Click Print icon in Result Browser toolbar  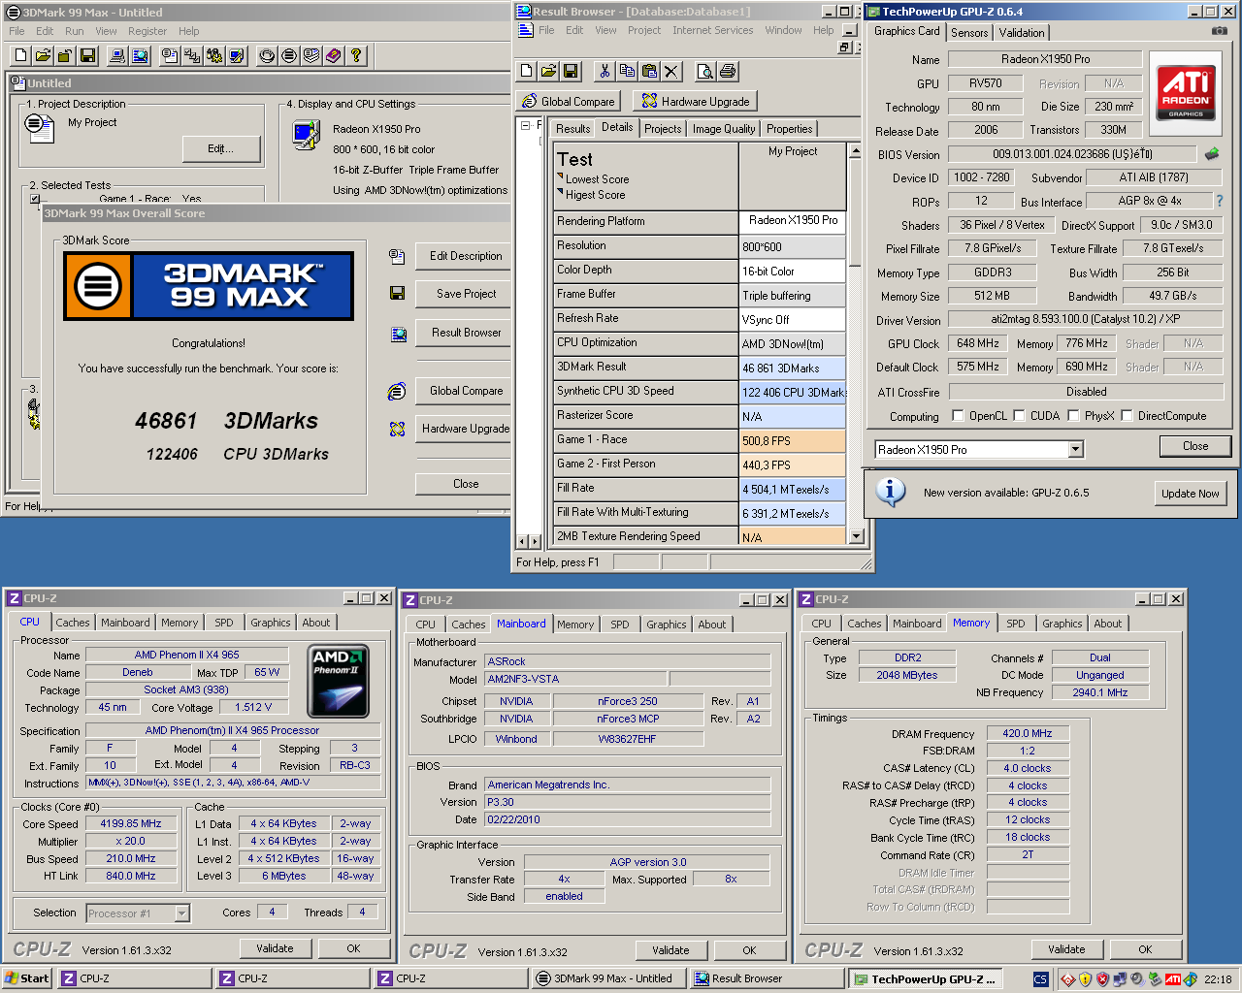(x=728, y=71)
